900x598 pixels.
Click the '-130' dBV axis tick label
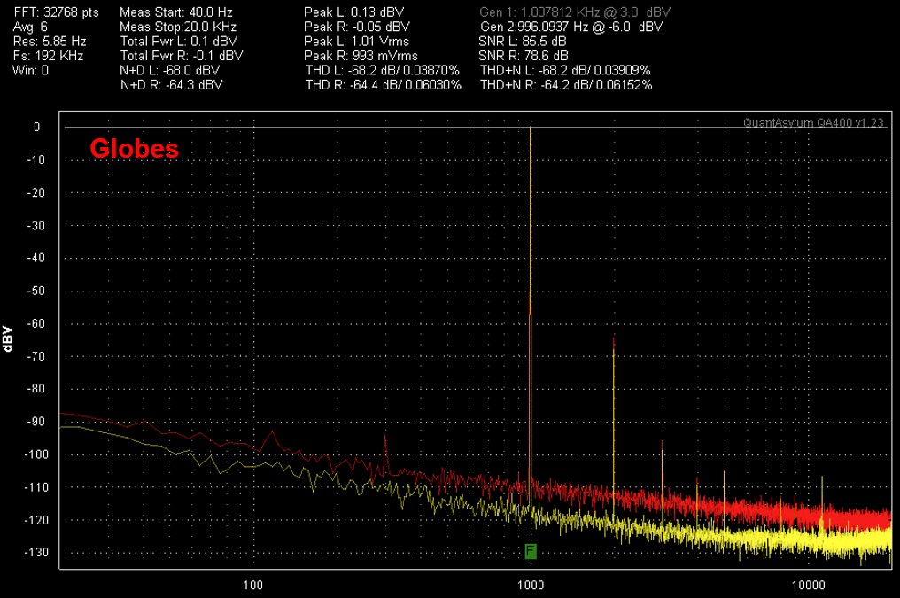[x=35, y=552]
